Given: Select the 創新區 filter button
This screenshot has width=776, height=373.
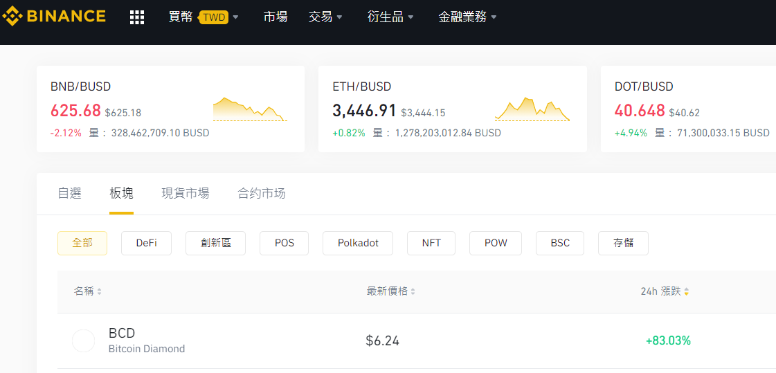Looking at the screenshot, I should pyautogui.click(x=216, y=244).
